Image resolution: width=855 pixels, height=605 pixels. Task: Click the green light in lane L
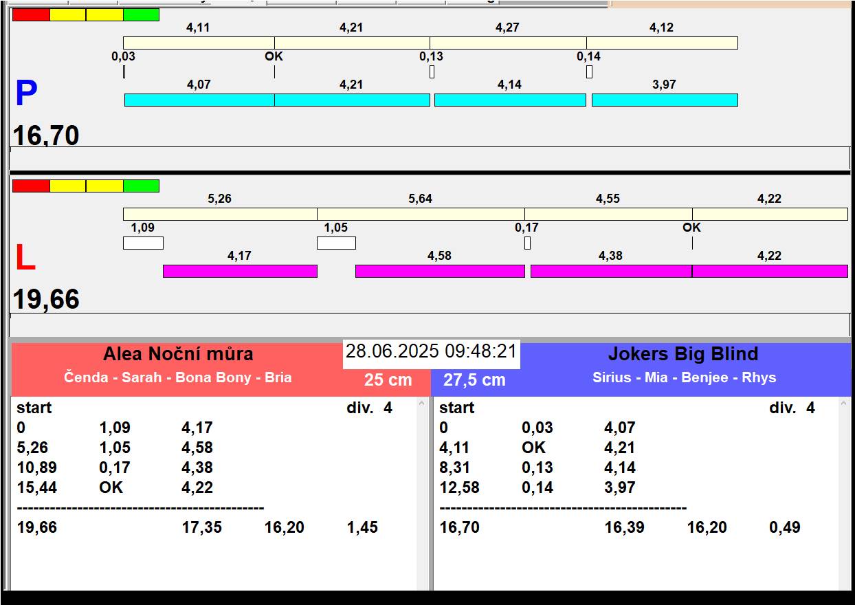pyautogui.click(x=141, y=186)
